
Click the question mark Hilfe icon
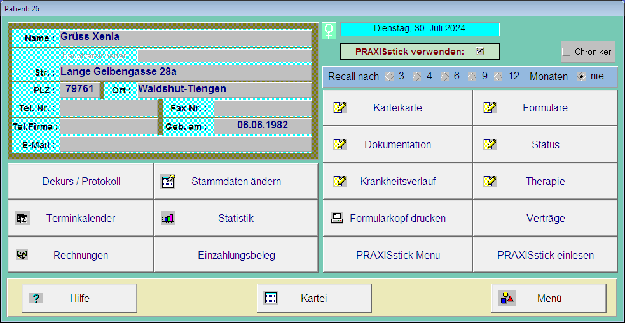36,298
